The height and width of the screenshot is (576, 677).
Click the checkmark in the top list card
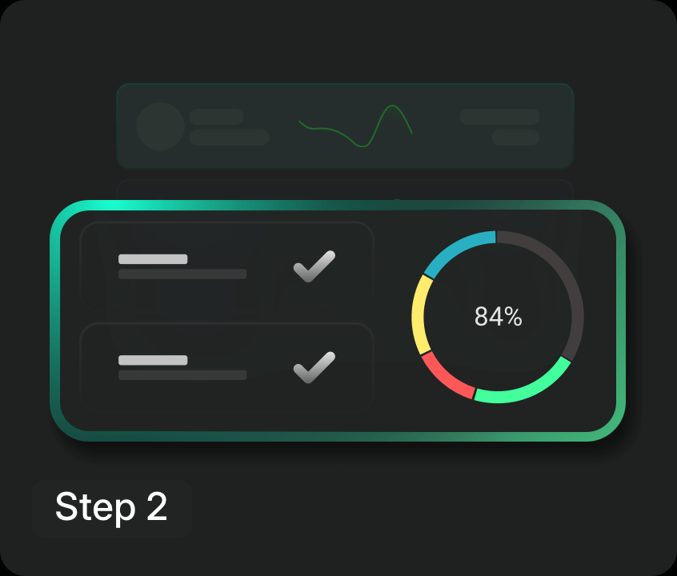tap(314, 266)
